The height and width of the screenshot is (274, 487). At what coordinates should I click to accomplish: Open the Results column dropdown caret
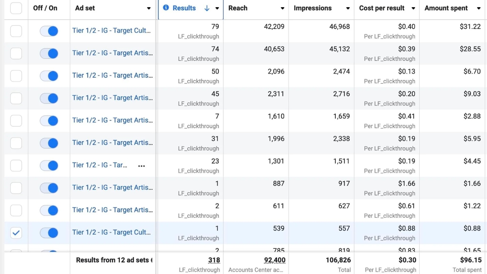pos(217,8)
